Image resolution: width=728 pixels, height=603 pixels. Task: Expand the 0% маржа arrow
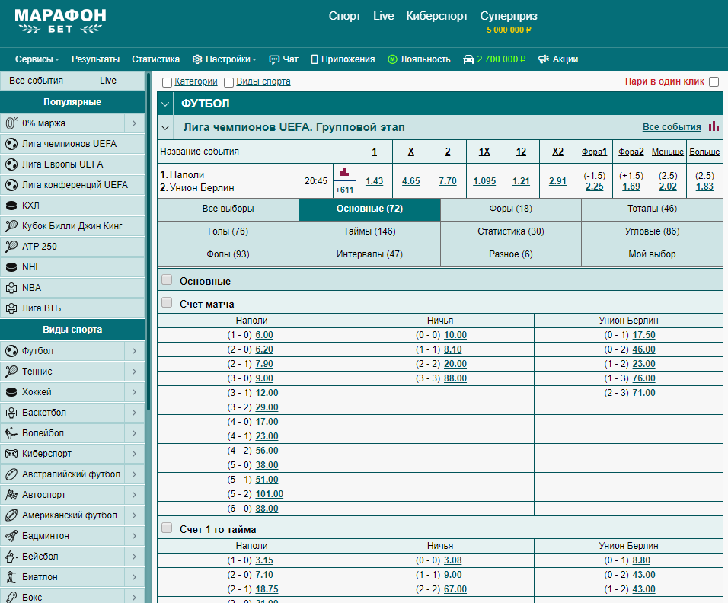134,123
